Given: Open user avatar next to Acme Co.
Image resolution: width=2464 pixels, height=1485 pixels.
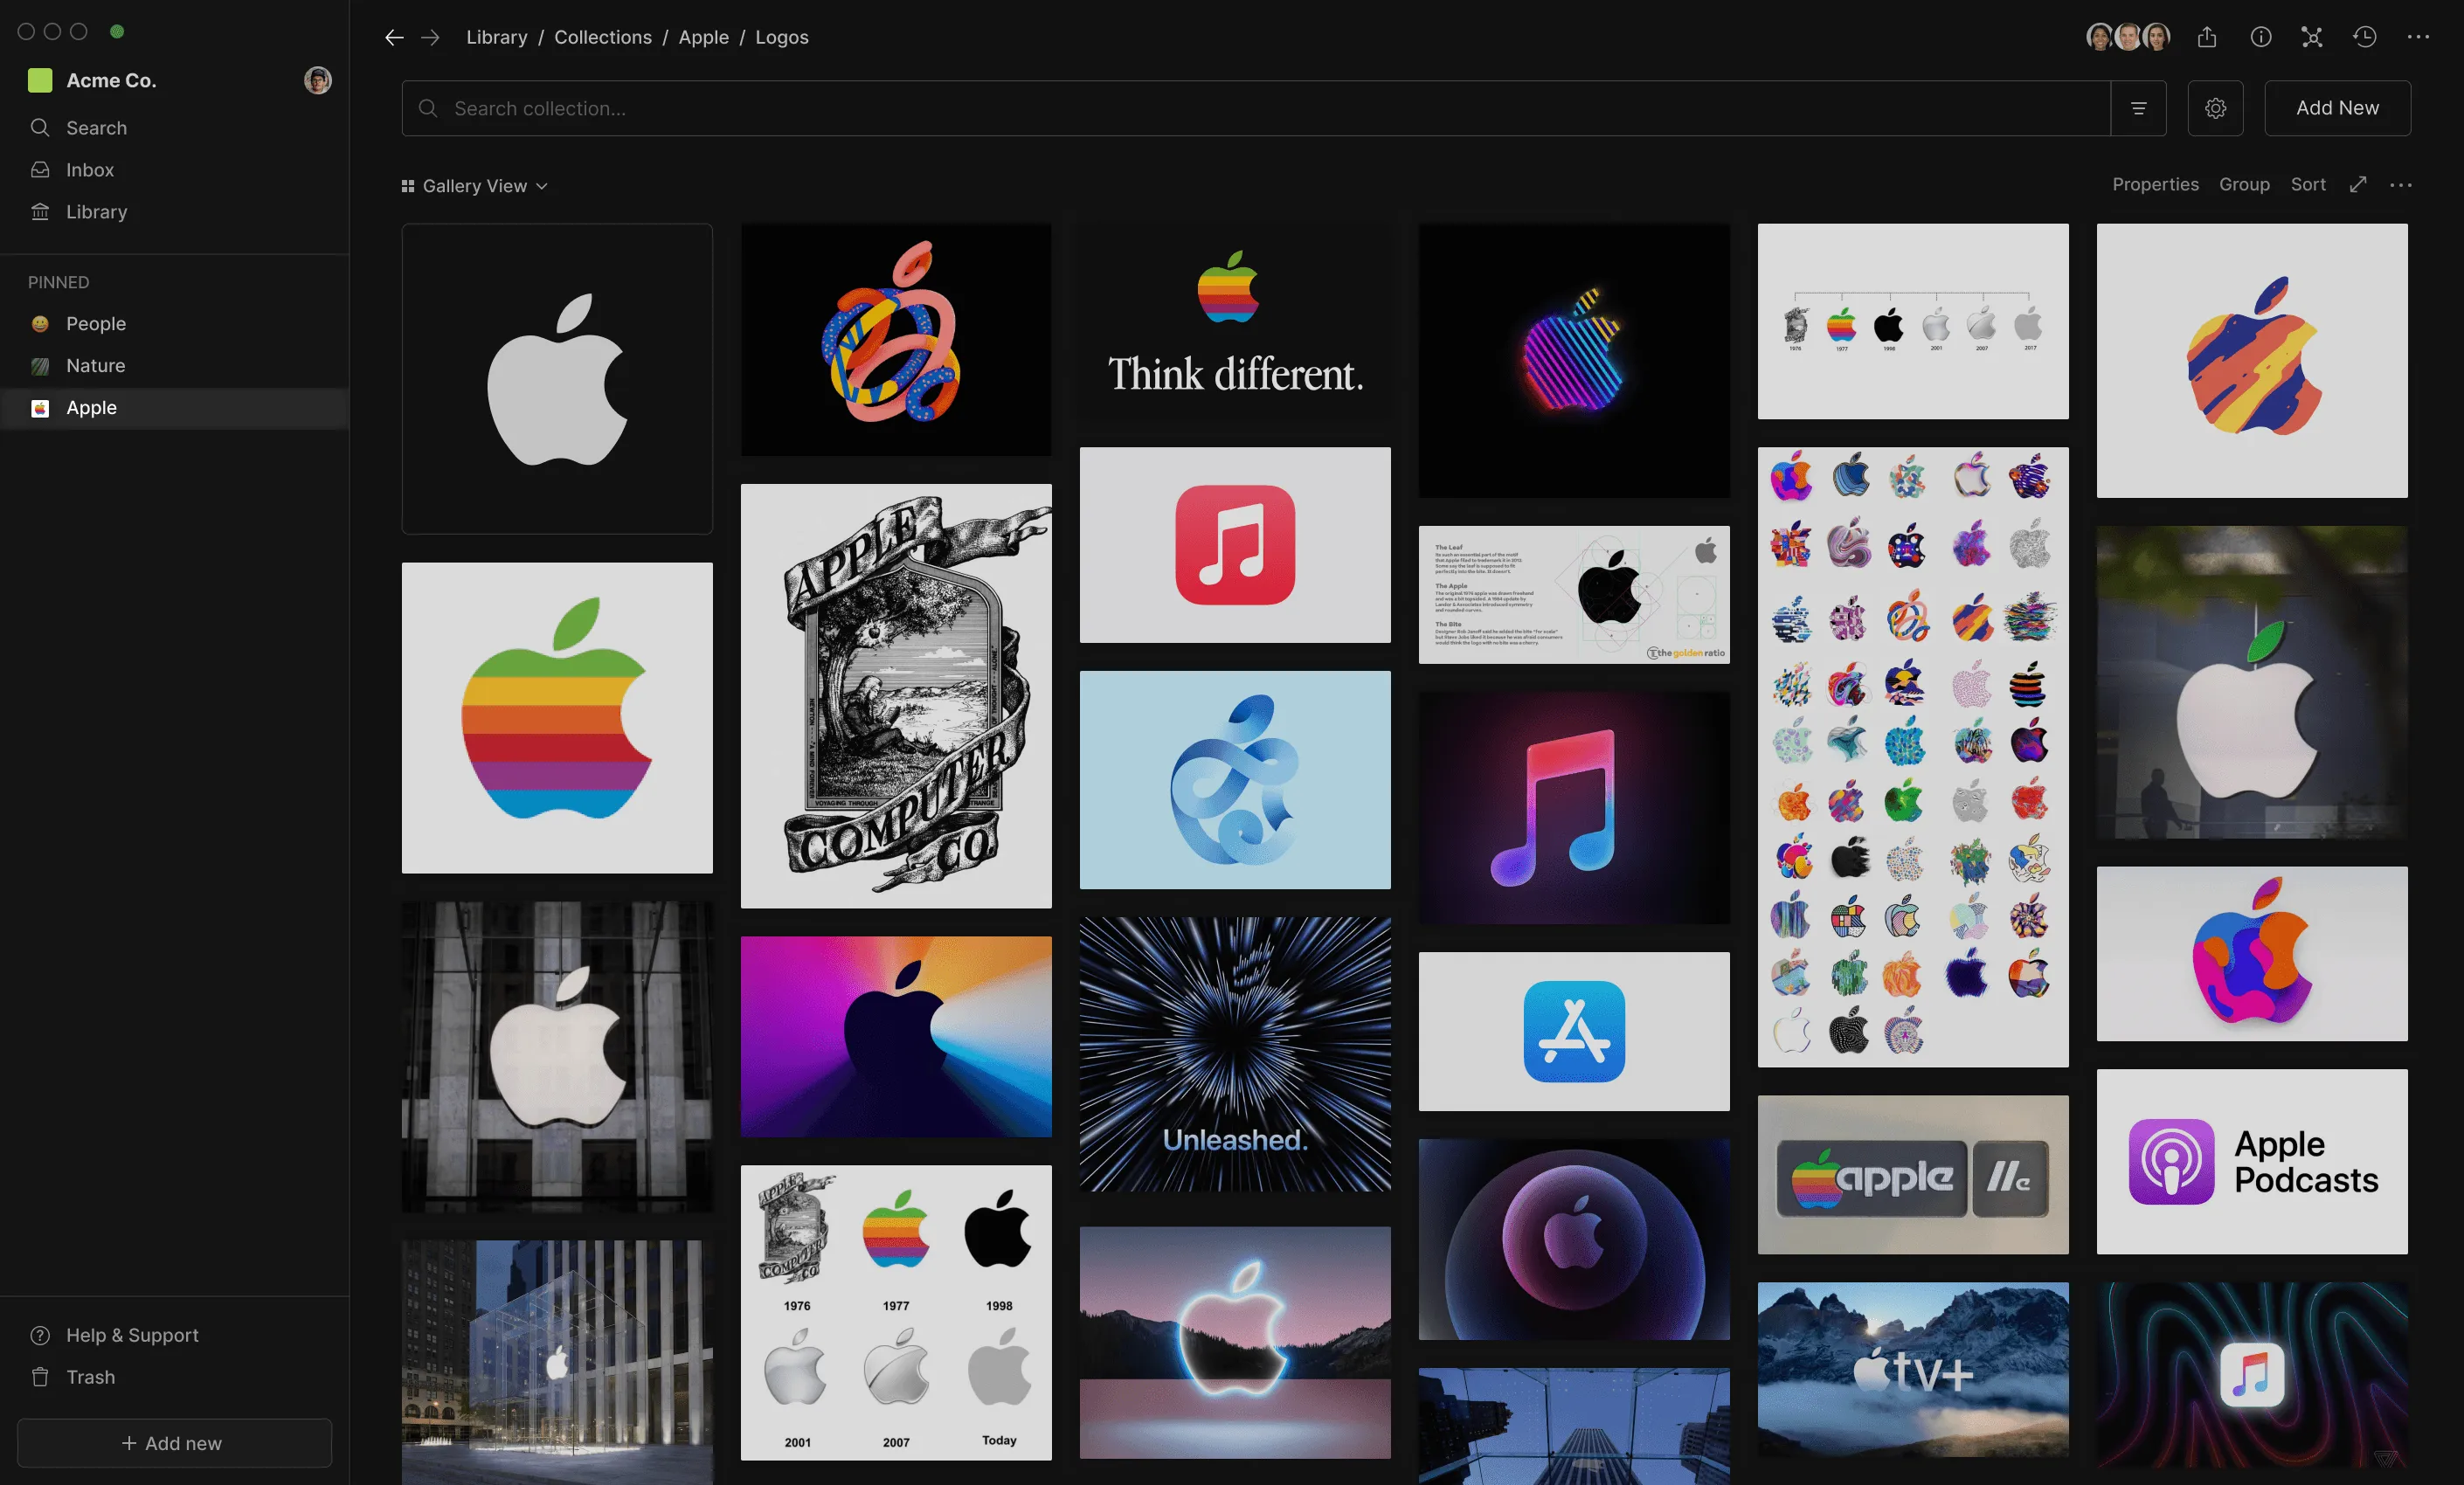Looking at the screenshot, I should click(318, 80).
